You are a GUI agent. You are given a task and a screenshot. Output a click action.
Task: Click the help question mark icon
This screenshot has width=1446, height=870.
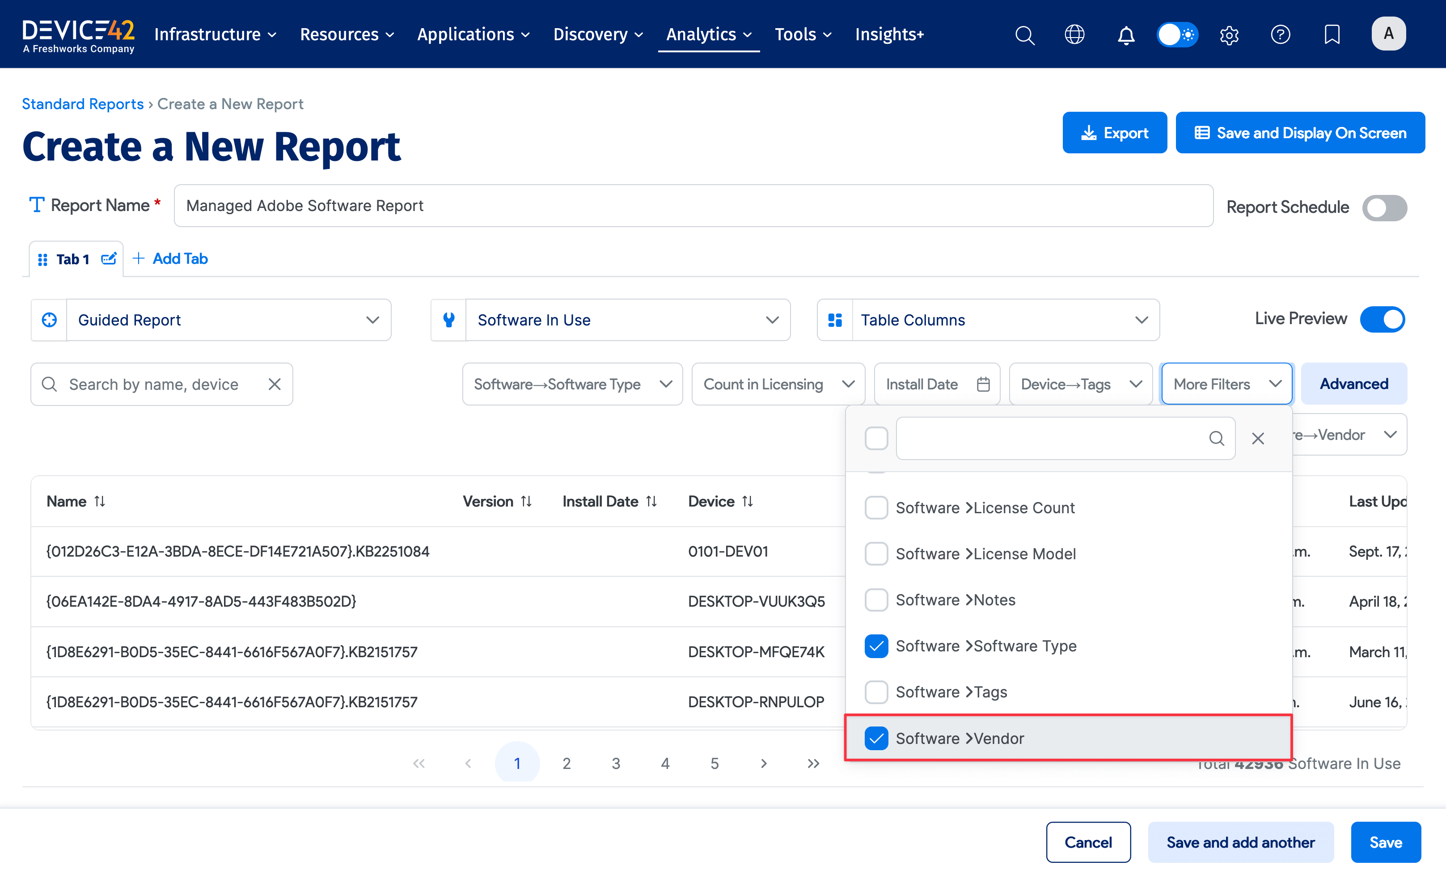(x=1281, y=34)
